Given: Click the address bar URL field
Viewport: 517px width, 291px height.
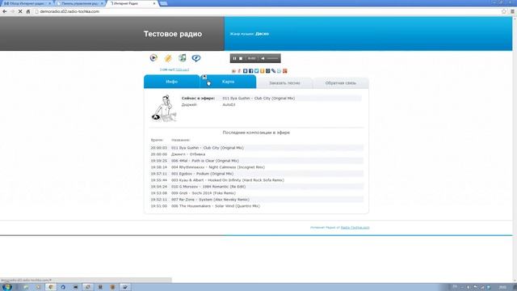Looking at the screenshot, I should (267, 11).
